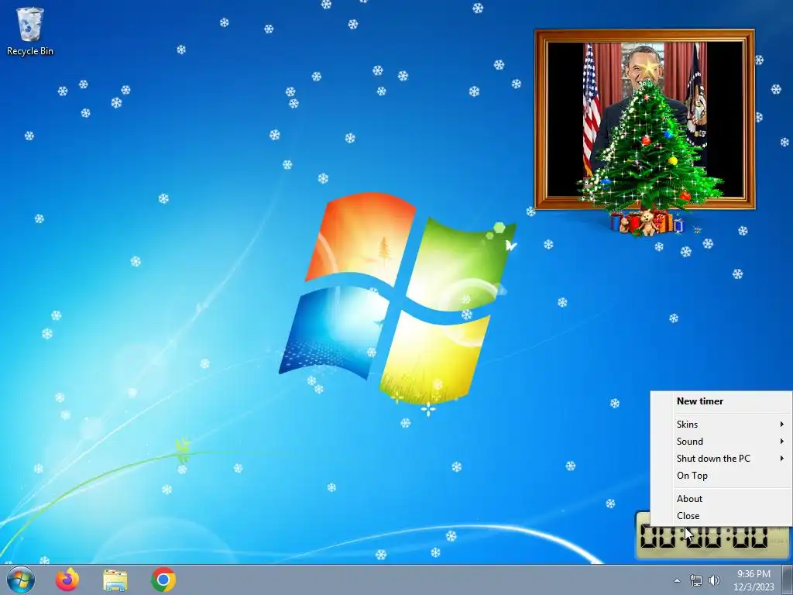The height and width of the screenshot is (595, 793).
Task: Open File Explorer from the taskbar
Action: (x=115, y=580)
